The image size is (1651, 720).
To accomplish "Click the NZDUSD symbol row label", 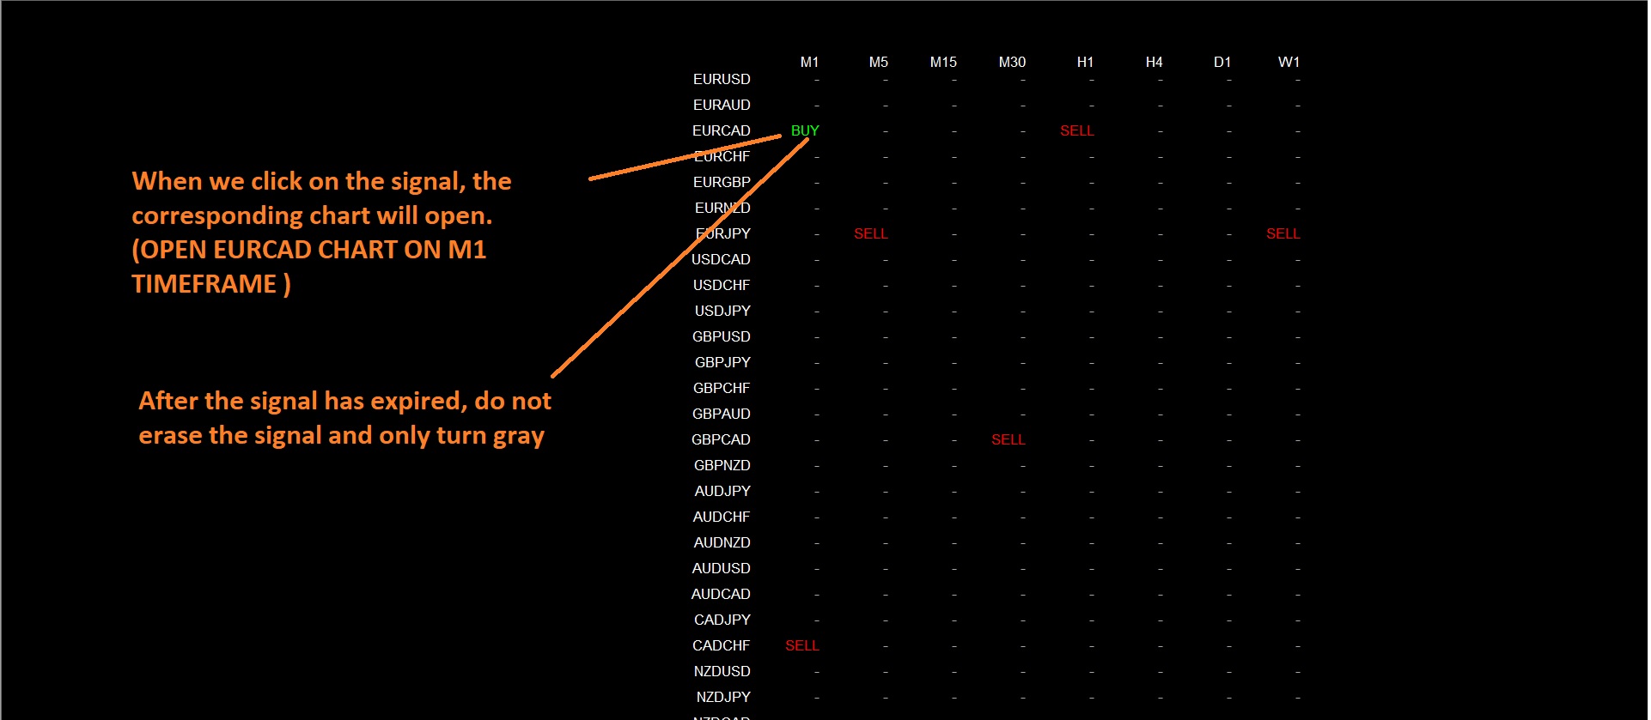I will coord(722,671).
